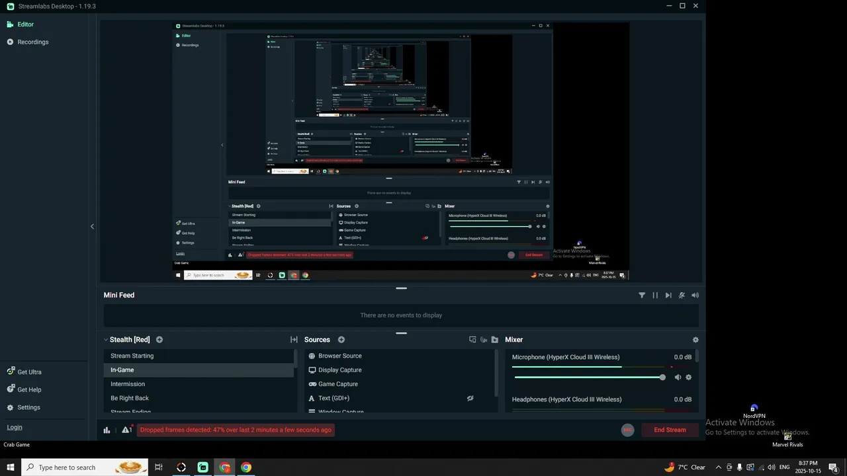The width and height of the screenshot is (847, 476).
Task: Switch to the Intermission scene
Action: (x=199, y=384)
